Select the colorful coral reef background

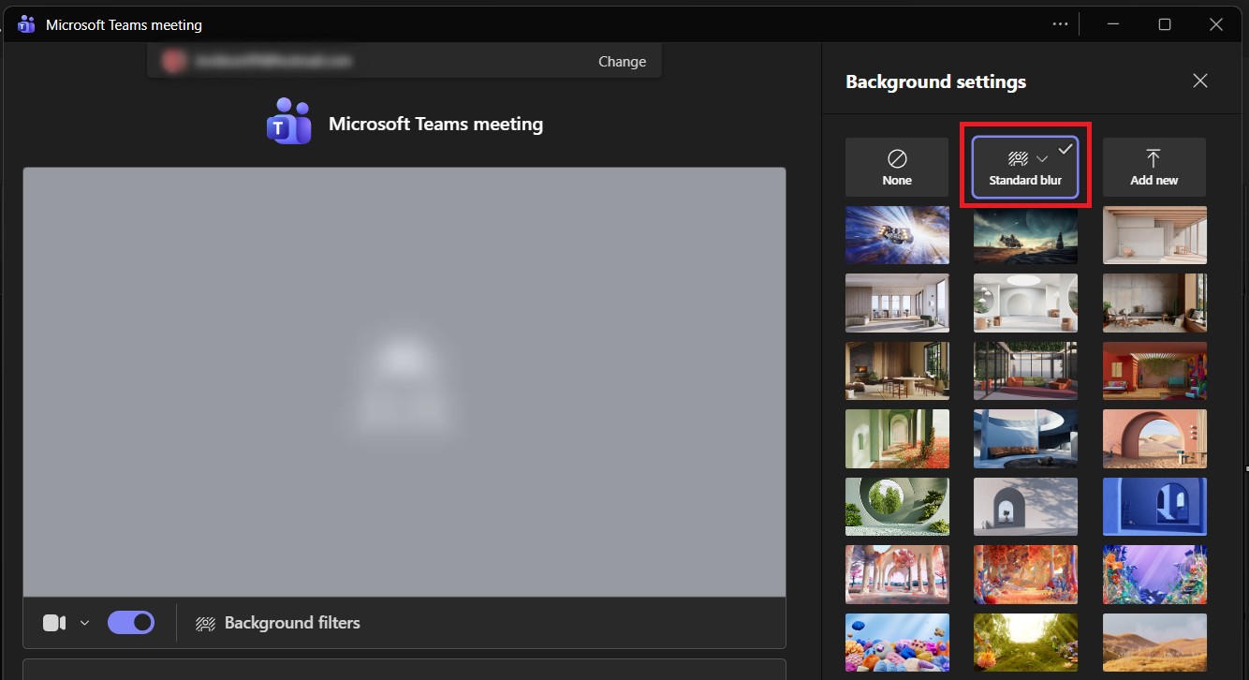(x=897, y=642)
